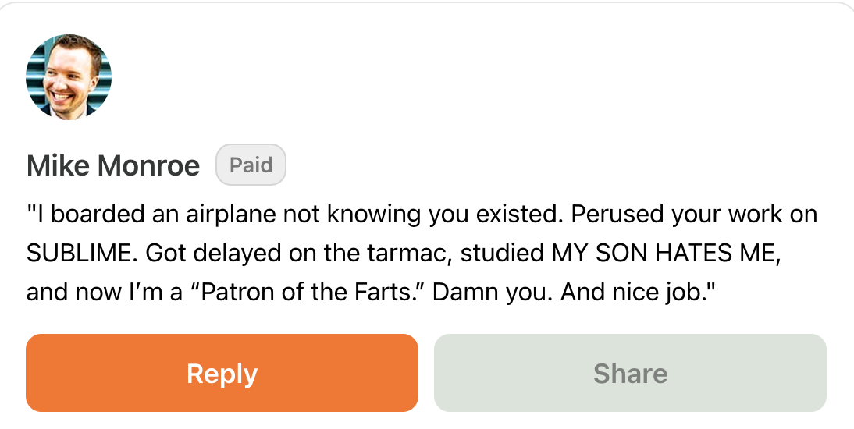Screen dimensions: 854x429
Task: Click the Paid subscriber badge
Action: pyautogui.click(x=251, y=165)
